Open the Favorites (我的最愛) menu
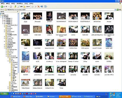 click(x=20, y=3)
